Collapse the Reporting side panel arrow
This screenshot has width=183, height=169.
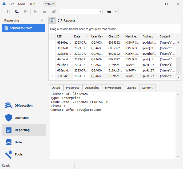(42, 20)
